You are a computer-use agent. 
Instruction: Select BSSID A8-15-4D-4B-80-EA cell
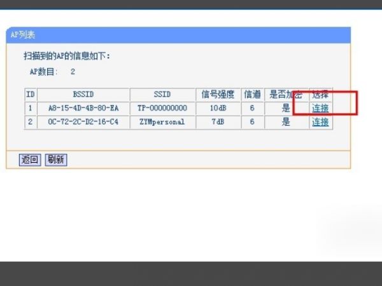(83, 108)
